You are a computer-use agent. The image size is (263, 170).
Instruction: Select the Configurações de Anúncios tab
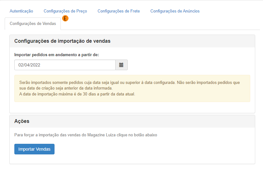click(x=175, y=11)
